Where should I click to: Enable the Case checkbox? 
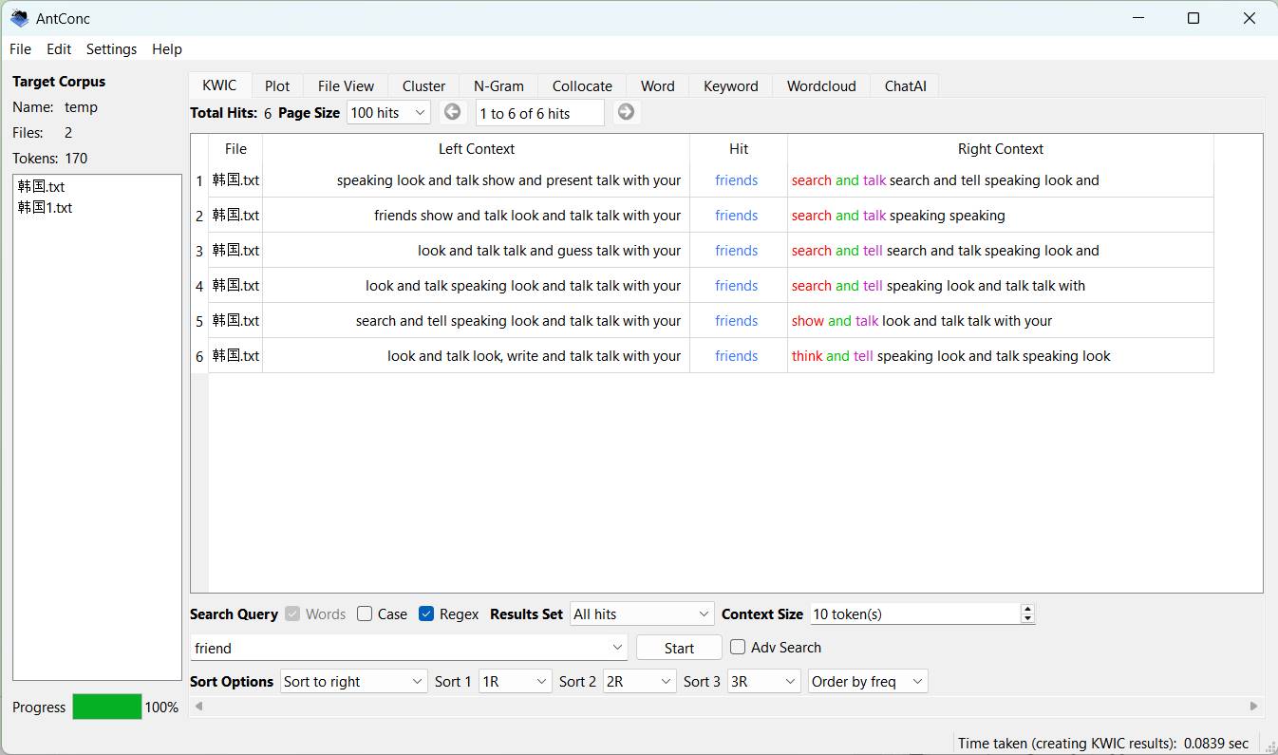point(365,614)
